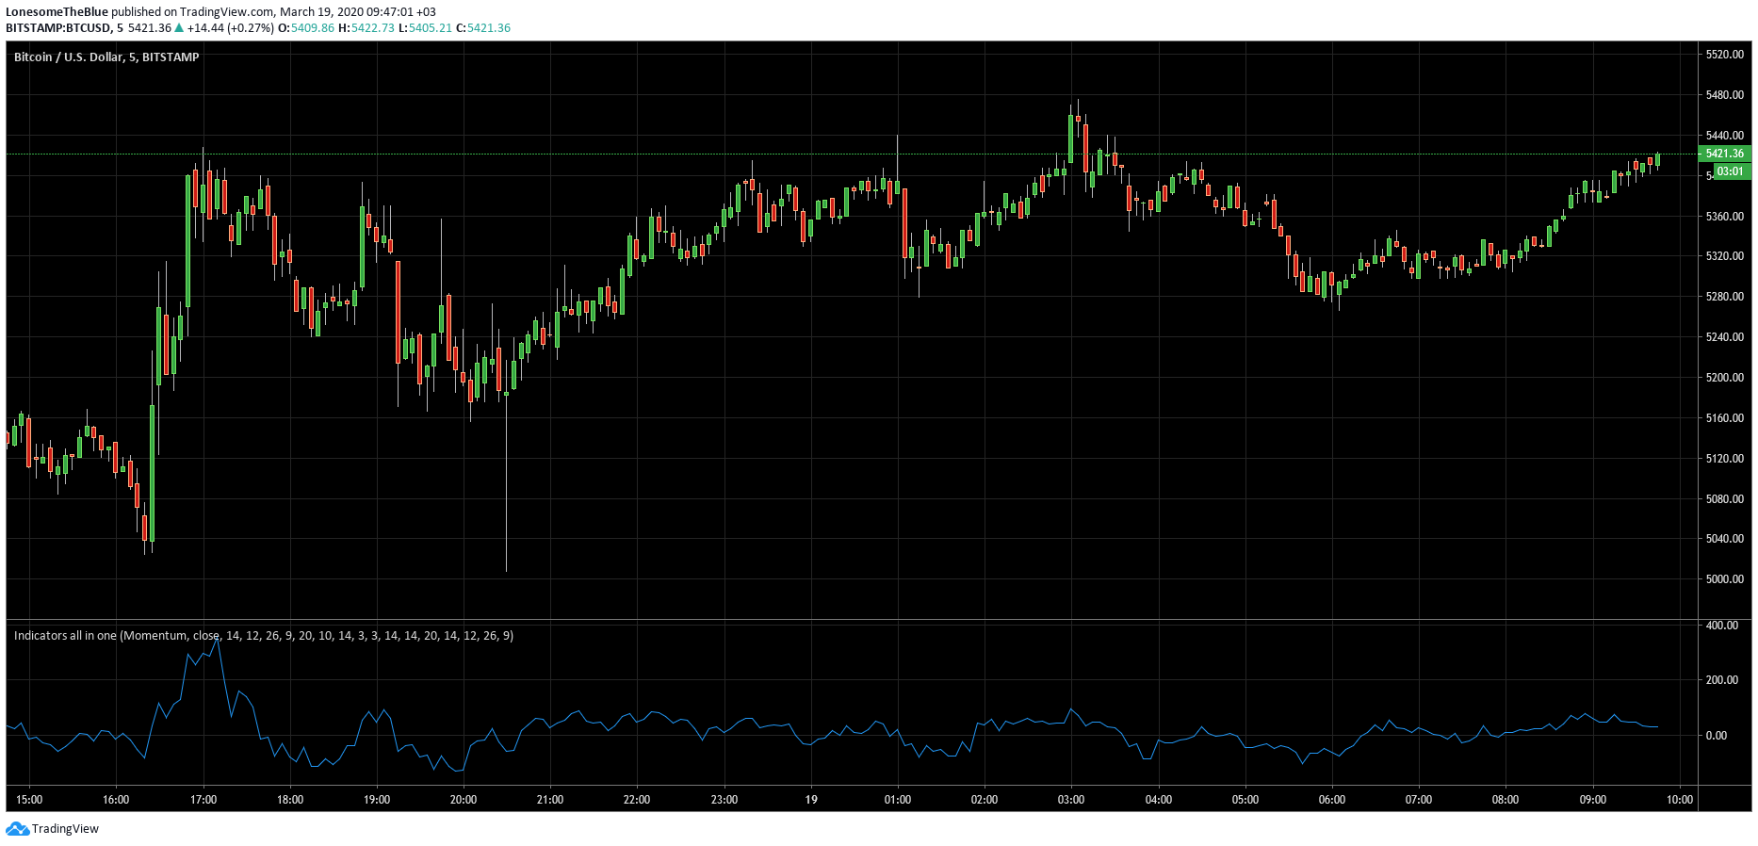Click the countdown timer 03:01 label
This screenshot has height=846, width=1758.
click(1730, 171)
